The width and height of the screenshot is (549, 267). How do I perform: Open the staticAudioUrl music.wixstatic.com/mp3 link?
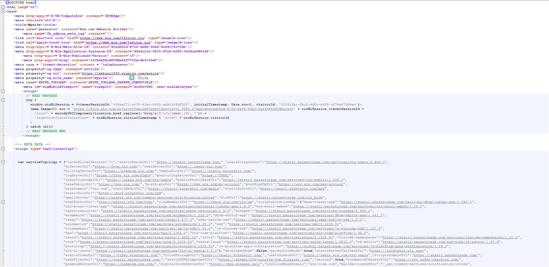[x=293, y=189]
